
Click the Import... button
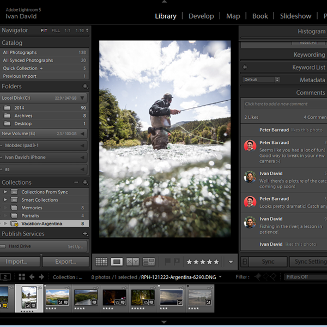point(20,262)
